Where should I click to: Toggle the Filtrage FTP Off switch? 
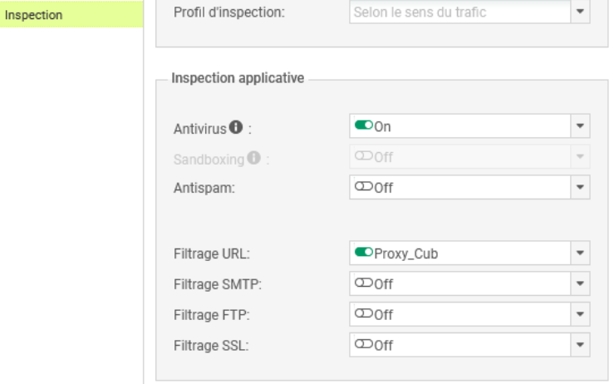click(x=361, y=314)
